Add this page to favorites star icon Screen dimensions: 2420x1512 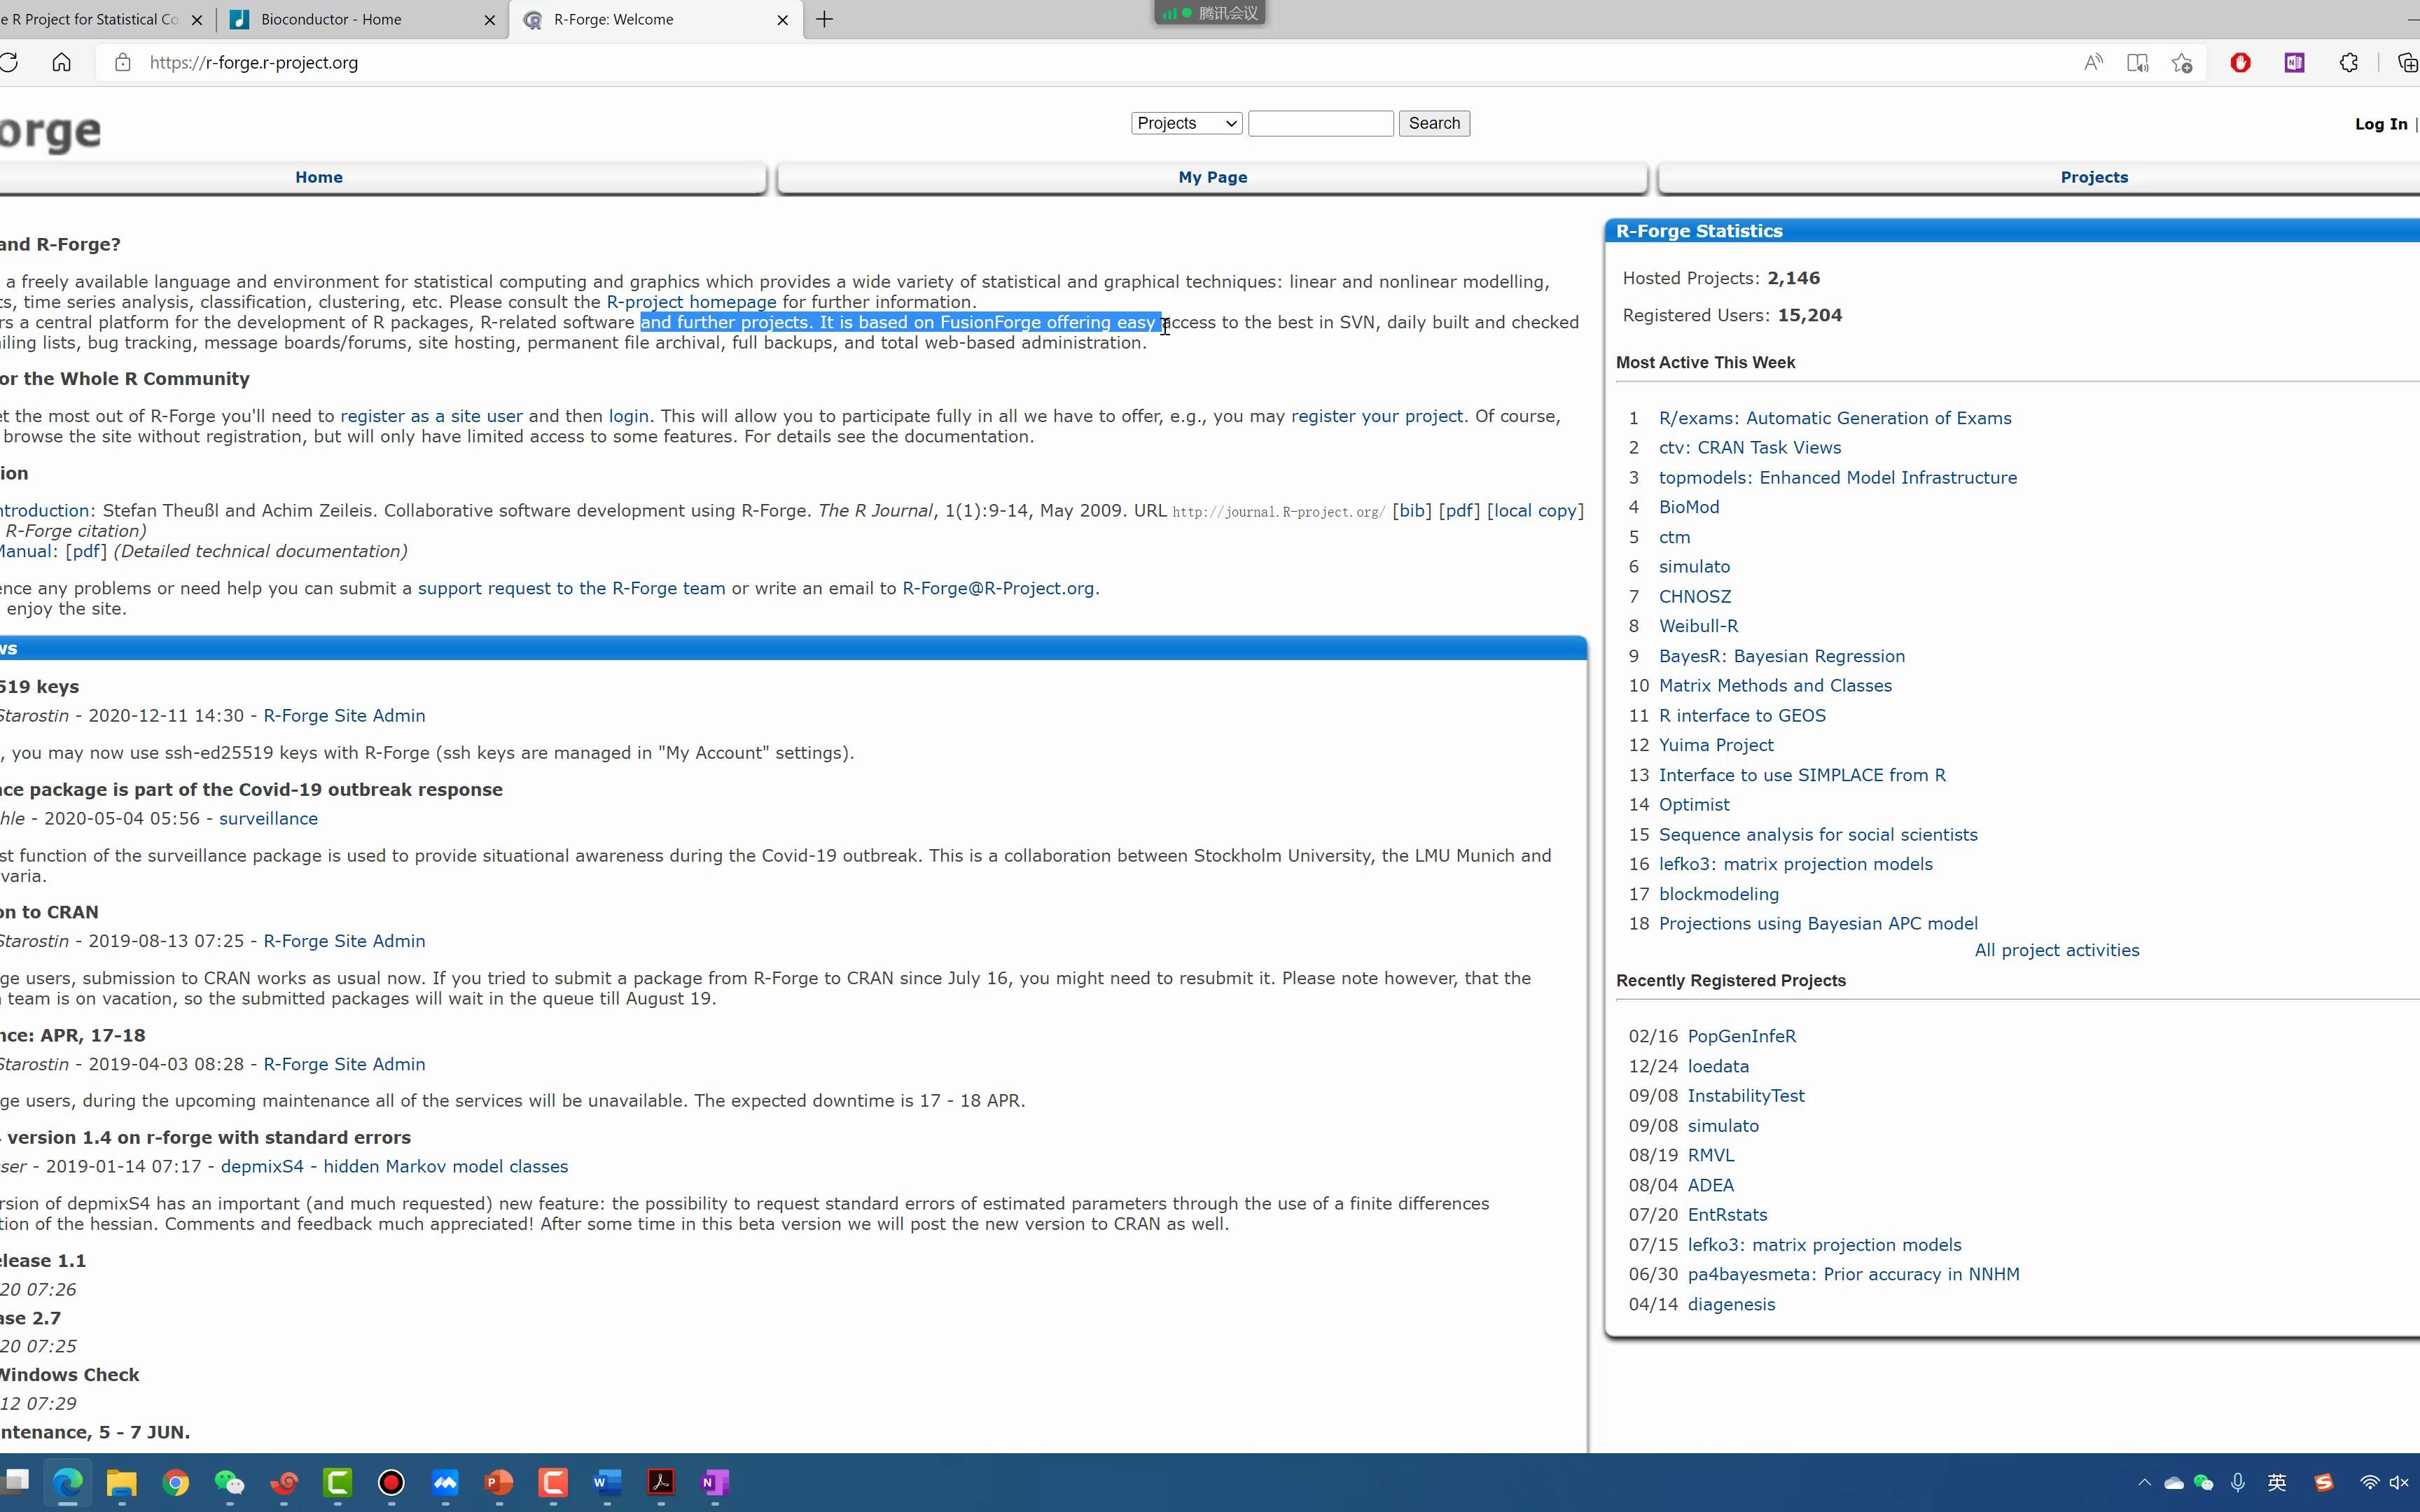[x=2182, y=63]
